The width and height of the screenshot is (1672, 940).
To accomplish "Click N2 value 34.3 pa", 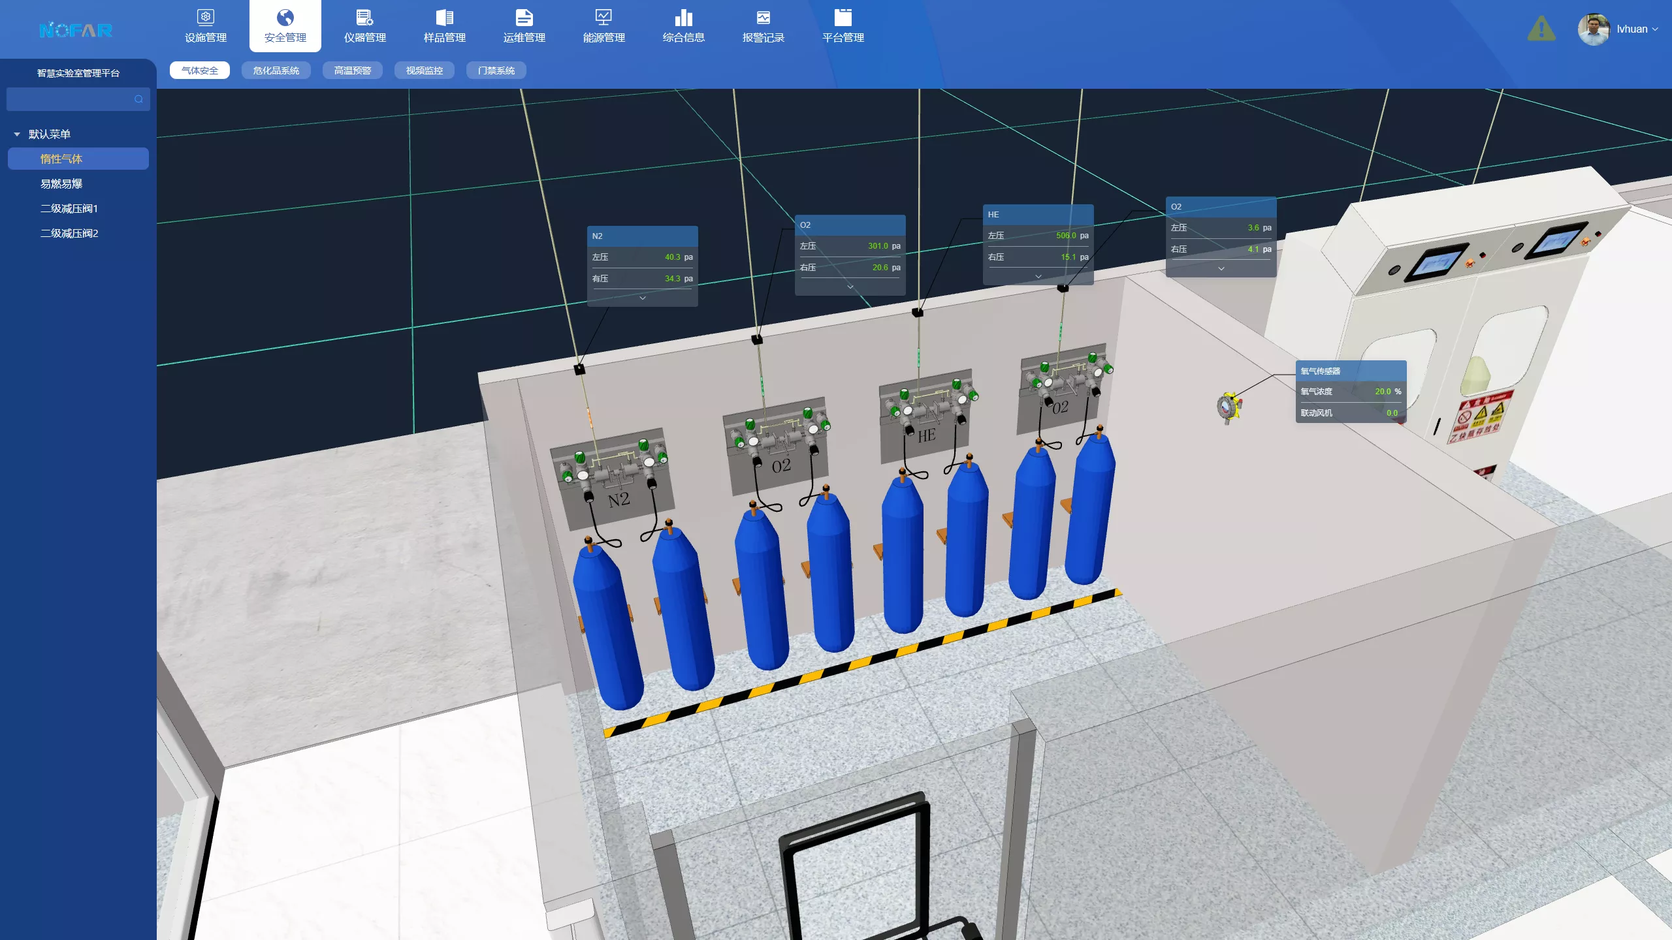I will [x=679, y=279].
